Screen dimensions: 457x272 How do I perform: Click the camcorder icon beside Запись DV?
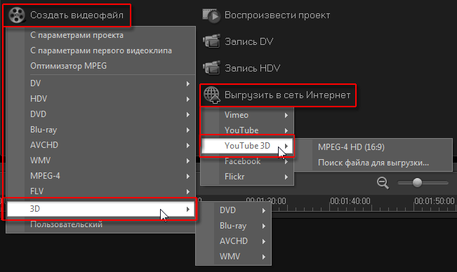pyautogui.click(x=211, y=41)
